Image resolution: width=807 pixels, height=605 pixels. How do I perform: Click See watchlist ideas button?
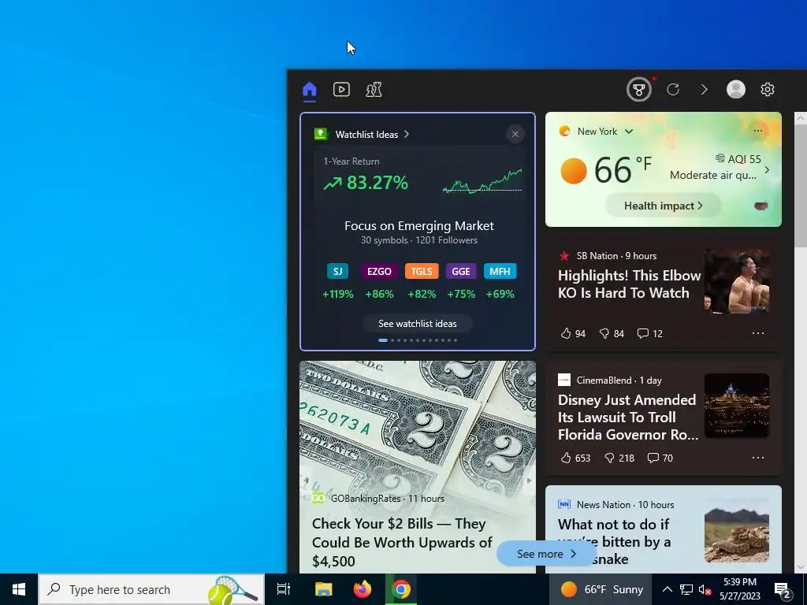coord(418,324)
